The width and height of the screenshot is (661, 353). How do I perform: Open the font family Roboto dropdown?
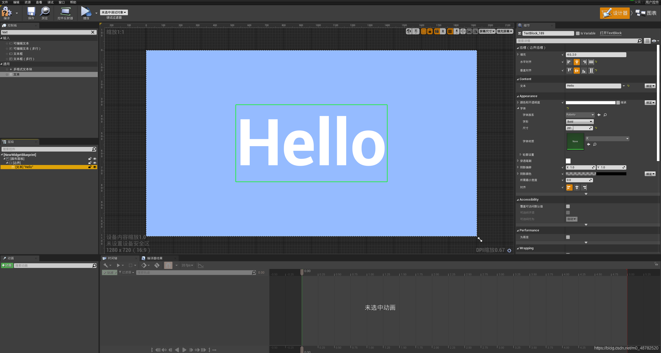(x=580, y=115)
